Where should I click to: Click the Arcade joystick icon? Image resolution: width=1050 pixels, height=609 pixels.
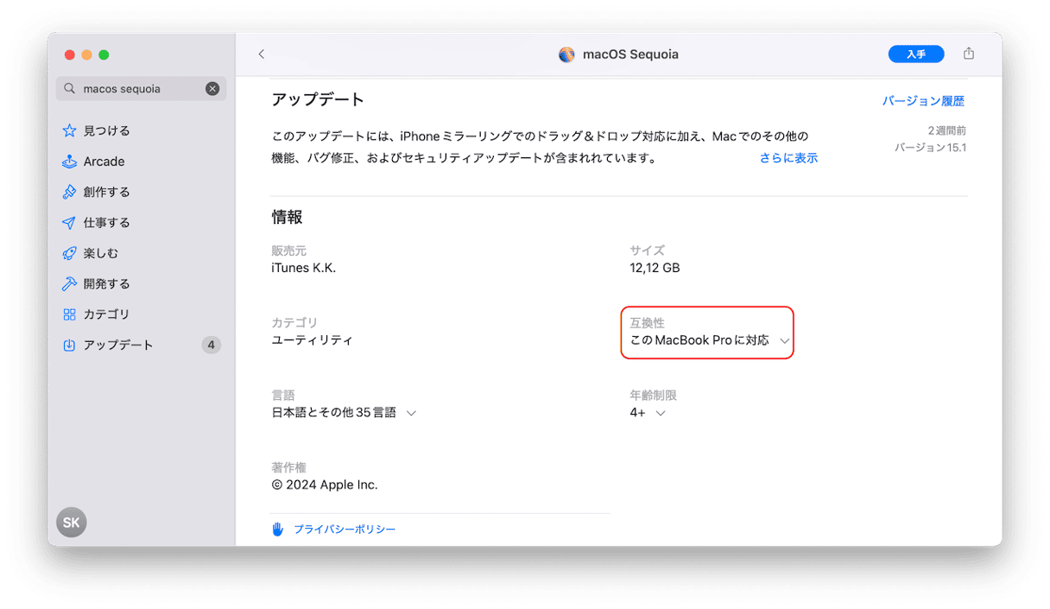[x=70, y=162]
